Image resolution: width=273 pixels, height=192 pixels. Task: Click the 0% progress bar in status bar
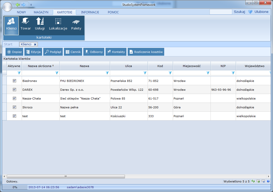pyautogui.click(x=15, y=187)
